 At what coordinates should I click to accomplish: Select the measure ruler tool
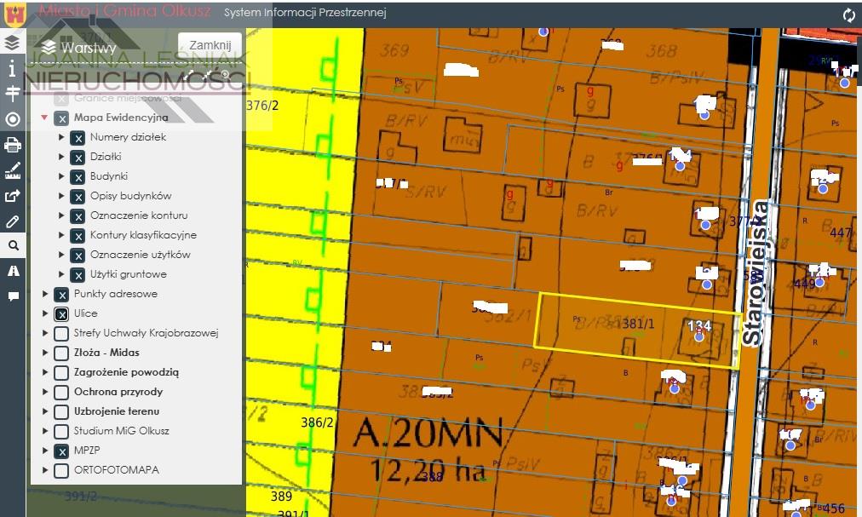(12, 170)
